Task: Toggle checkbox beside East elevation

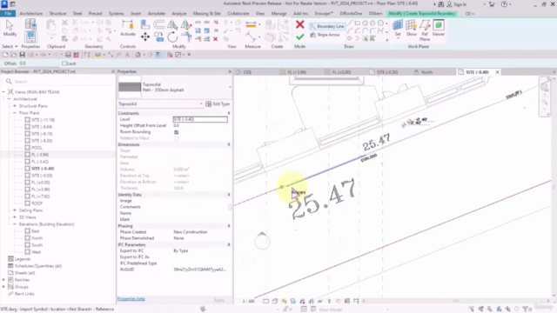Action: [x=27, y=231]
